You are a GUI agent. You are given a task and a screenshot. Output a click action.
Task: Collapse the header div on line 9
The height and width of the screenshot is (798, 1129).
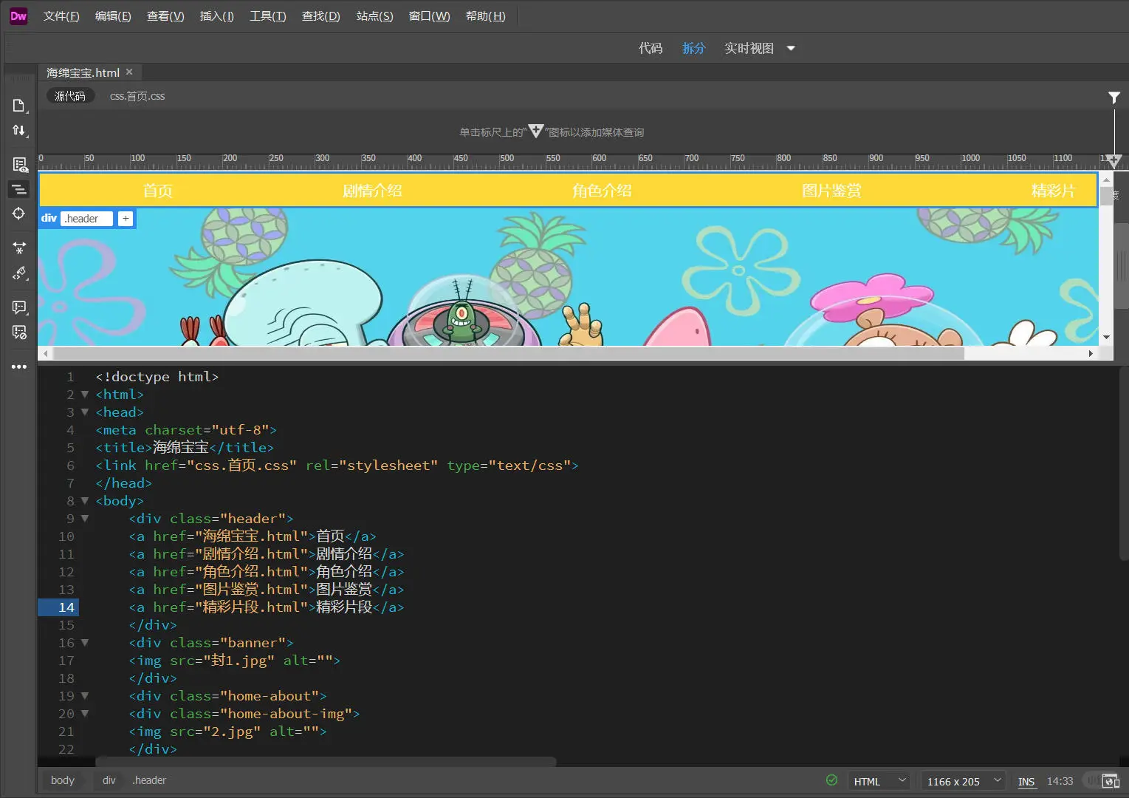85,519
